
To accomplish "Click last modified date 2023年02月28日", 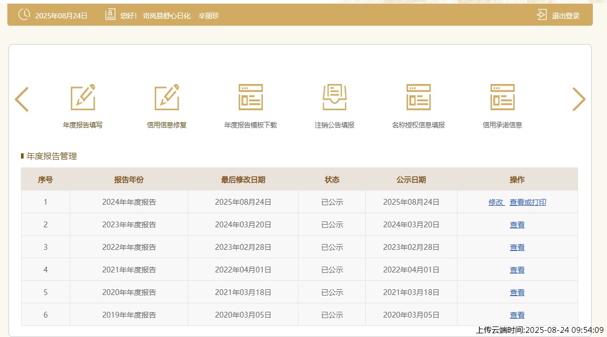I will tap(243, 247).
